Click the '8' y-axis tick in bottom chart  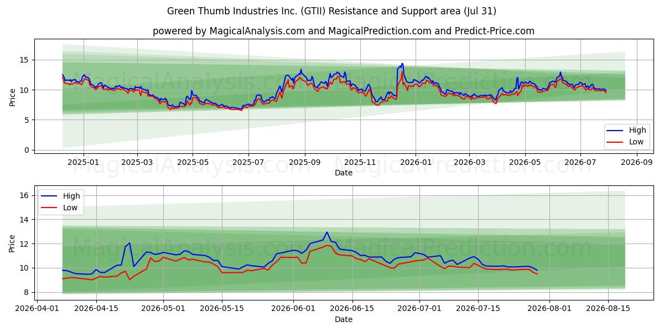(x=28, y=292)
